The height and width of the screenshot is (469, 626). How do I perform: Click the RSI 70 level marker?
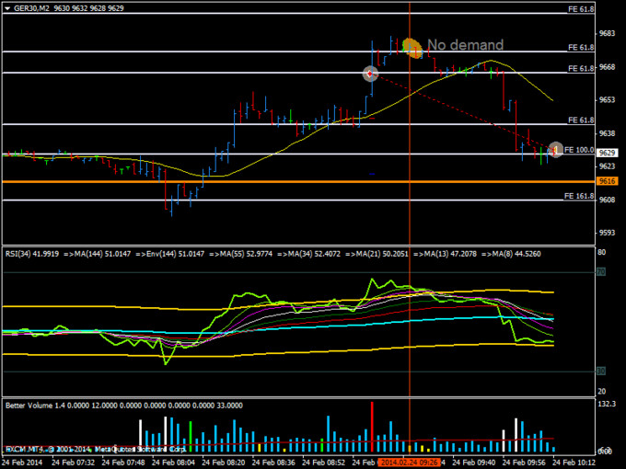tap(600, 272)
